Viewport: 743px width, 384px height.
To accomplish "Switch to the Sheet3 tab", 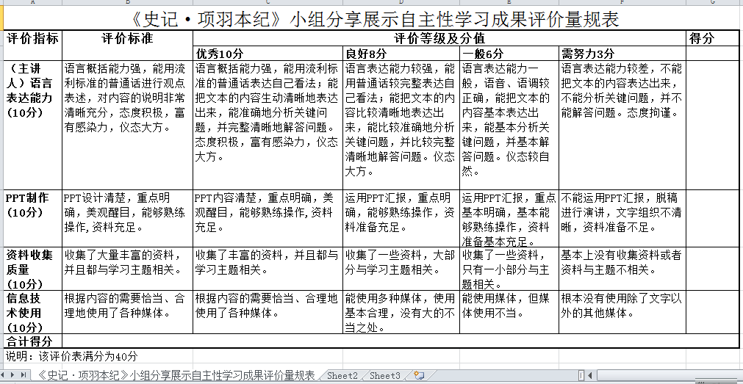I will (x=385, y=375).
